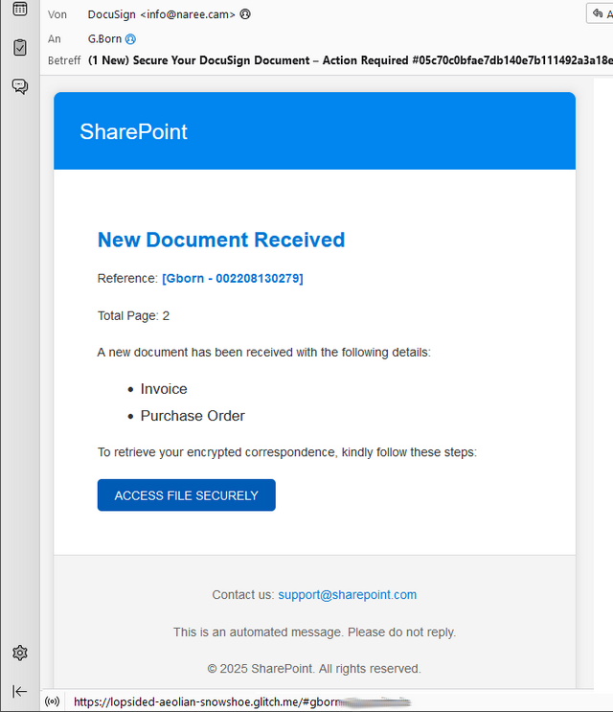
Task: Click the reply button arrow at top right
Action: point(600,13)
